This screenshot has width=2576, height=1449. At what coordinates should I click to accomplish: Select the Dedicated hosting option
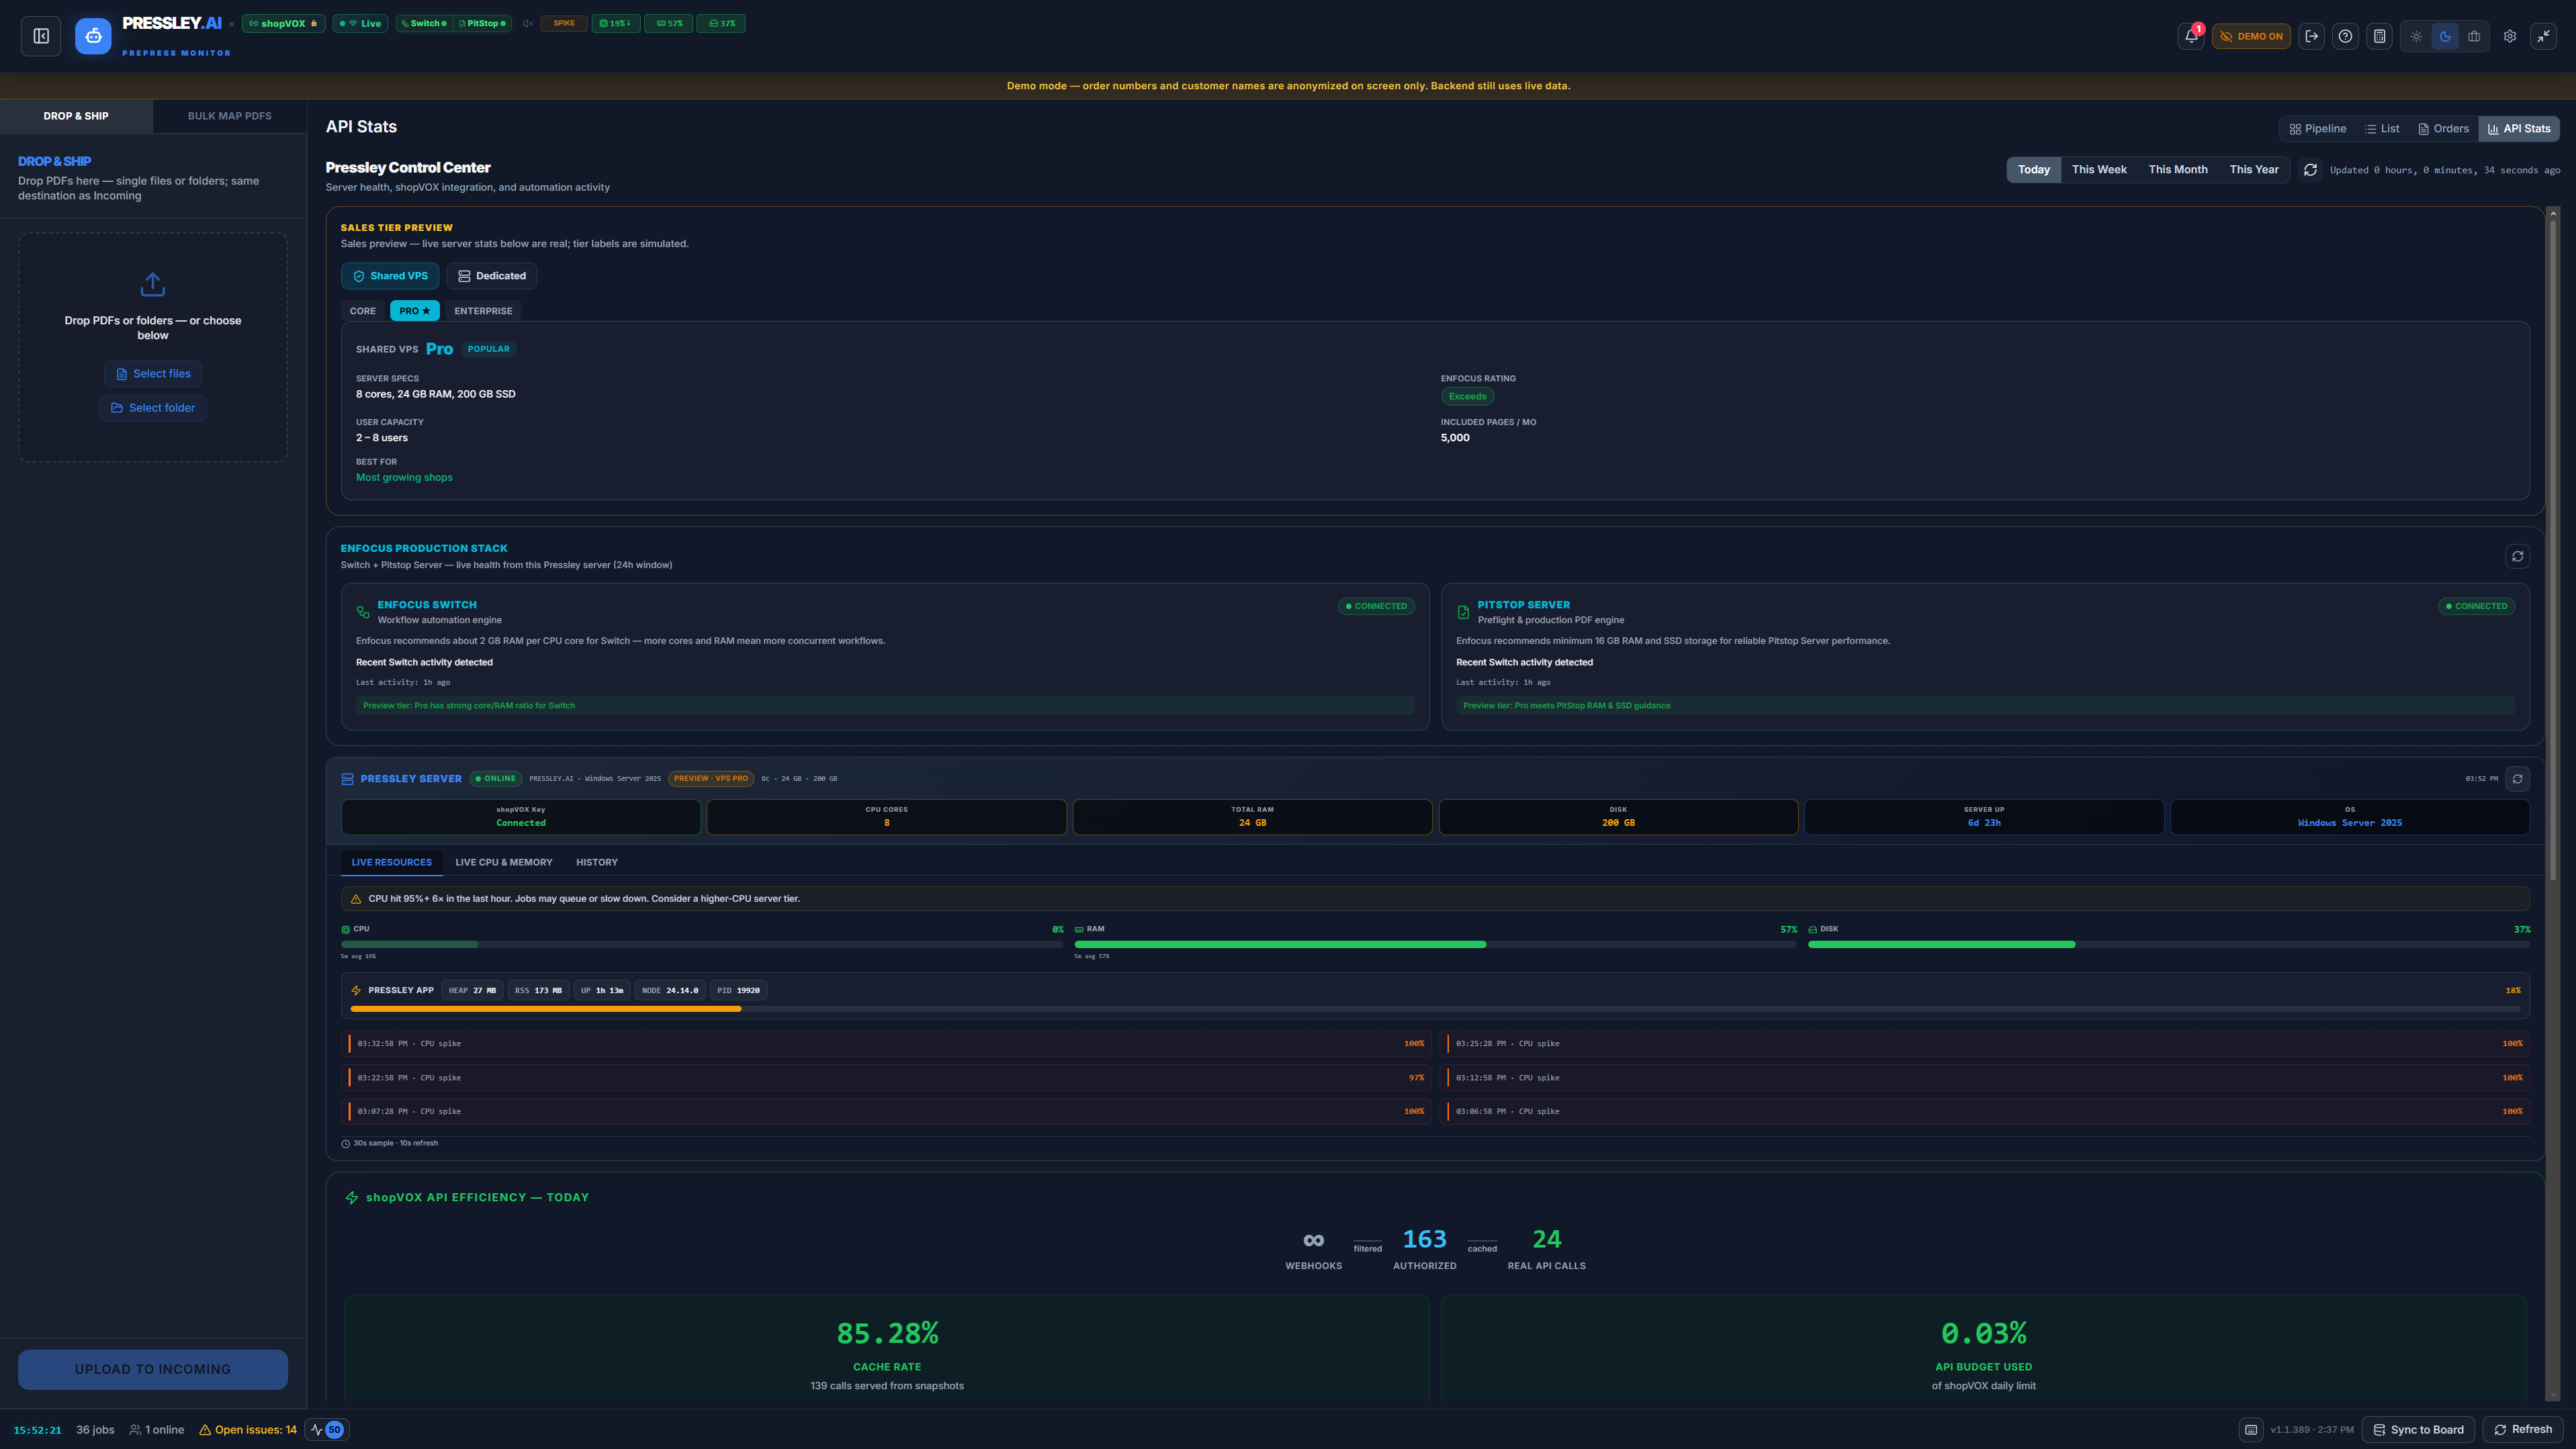coord(491,276)
